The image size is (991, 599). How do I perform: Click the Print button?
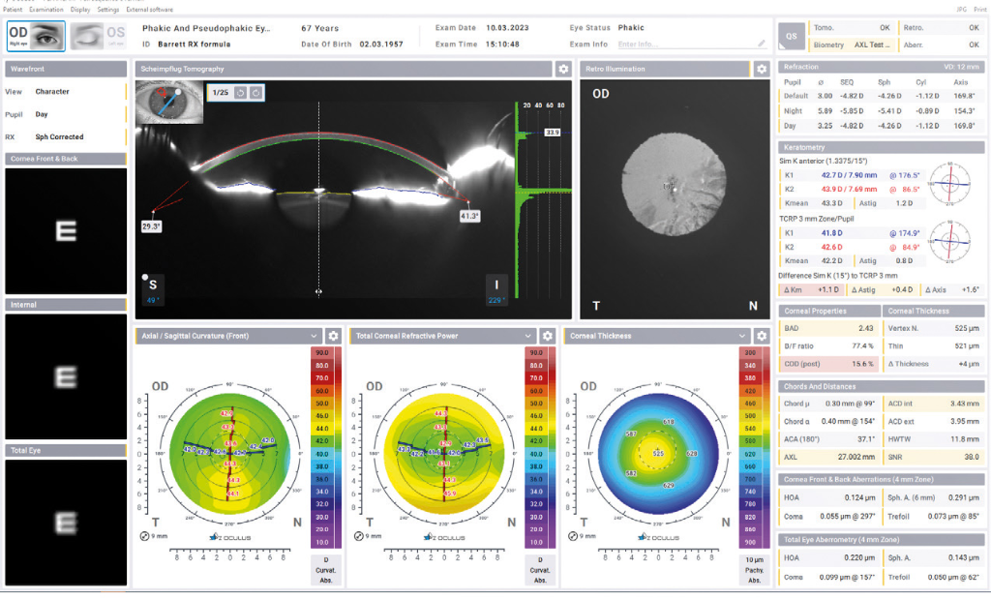pos(979,10)
